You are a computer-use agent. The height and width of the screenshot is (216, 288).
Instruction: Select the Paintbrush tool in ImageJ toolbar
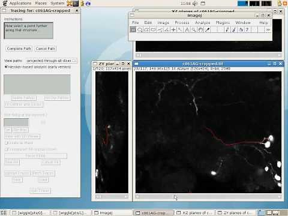click(234, 30)
